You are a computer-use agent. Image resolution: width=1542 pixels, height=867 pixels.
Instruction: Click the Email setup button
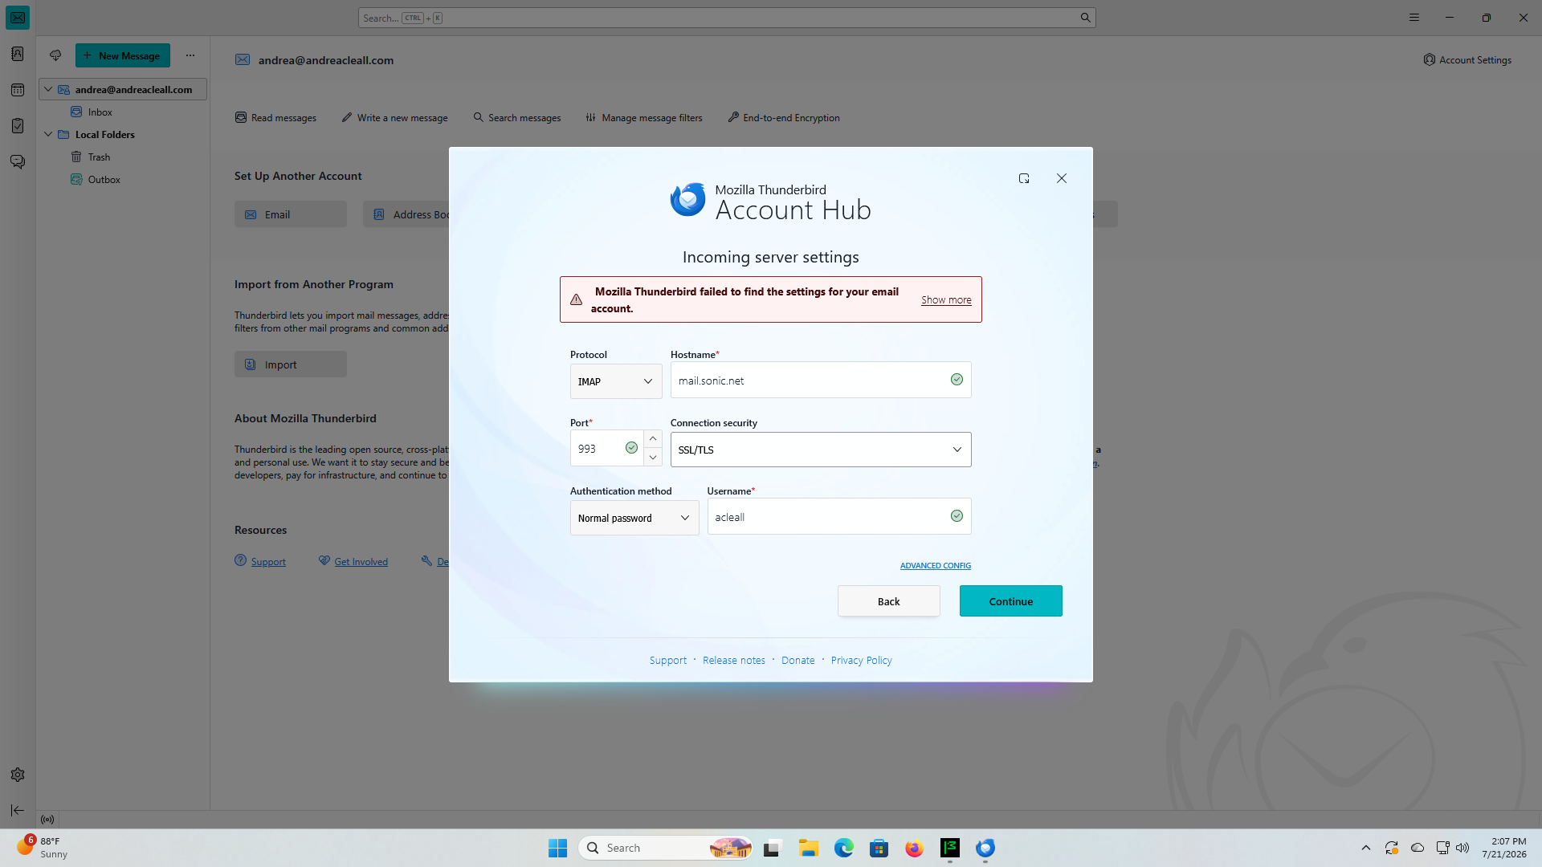[291, 214]
